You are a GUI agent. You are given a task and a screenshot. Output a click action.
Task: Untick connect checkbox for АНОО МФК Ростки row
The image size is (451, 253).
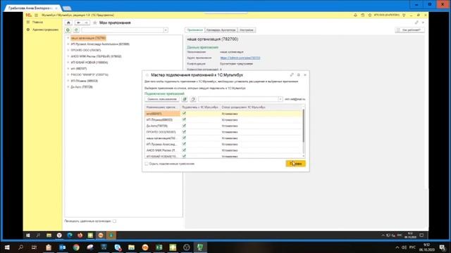pos(184,150)
